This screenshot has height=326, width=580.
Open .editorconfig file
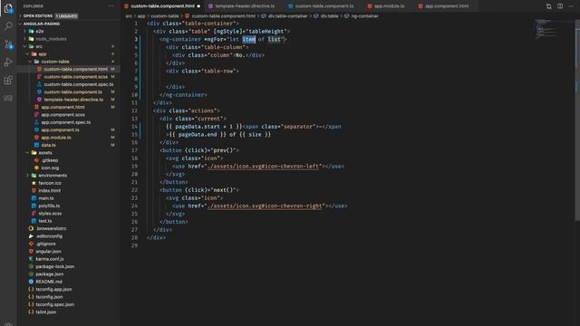coord(49,236)
